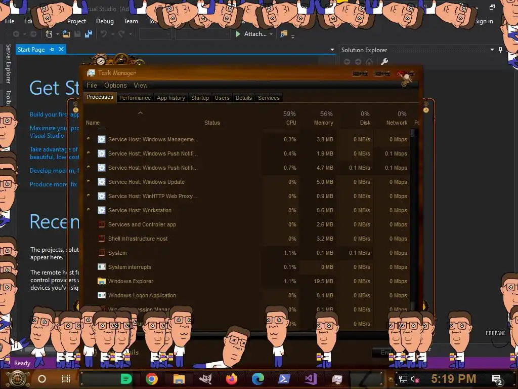Click Status column header
Image resolution: width=518 pixels, height=389 pixels.
tap(212, 123)
